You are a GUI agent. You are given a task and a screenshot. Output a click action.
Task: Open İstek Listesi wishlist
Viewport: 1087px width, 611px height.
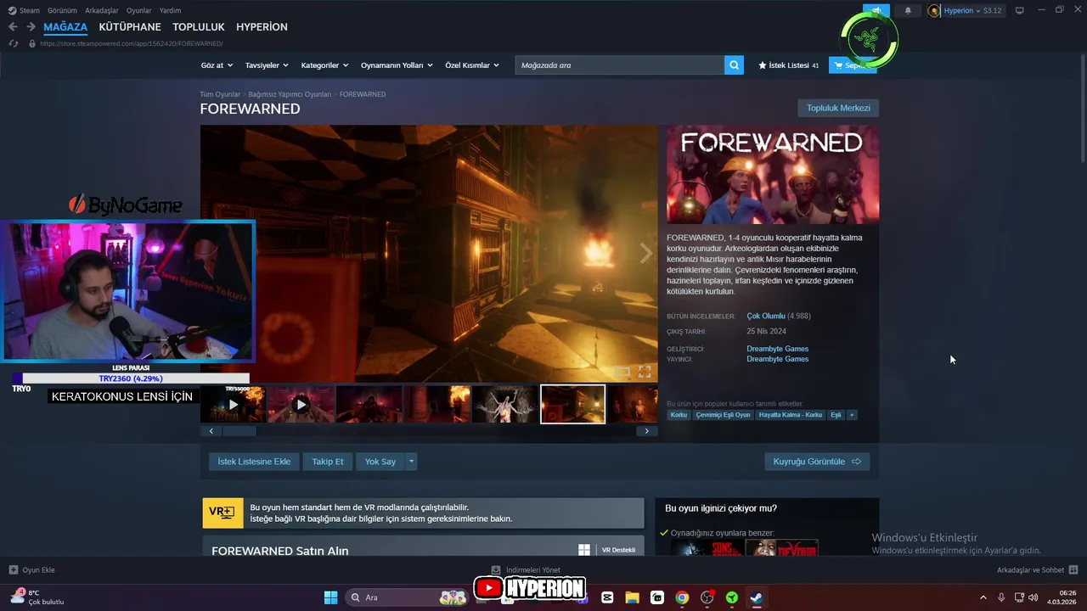pos(789,65)
